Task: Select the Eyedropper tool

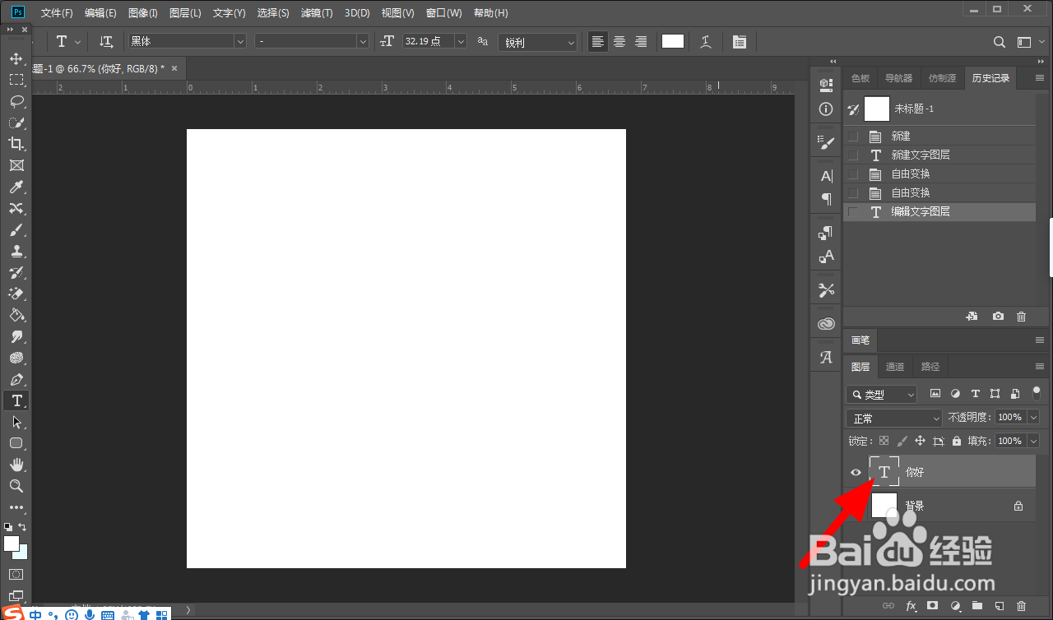Action: point(16,187)
